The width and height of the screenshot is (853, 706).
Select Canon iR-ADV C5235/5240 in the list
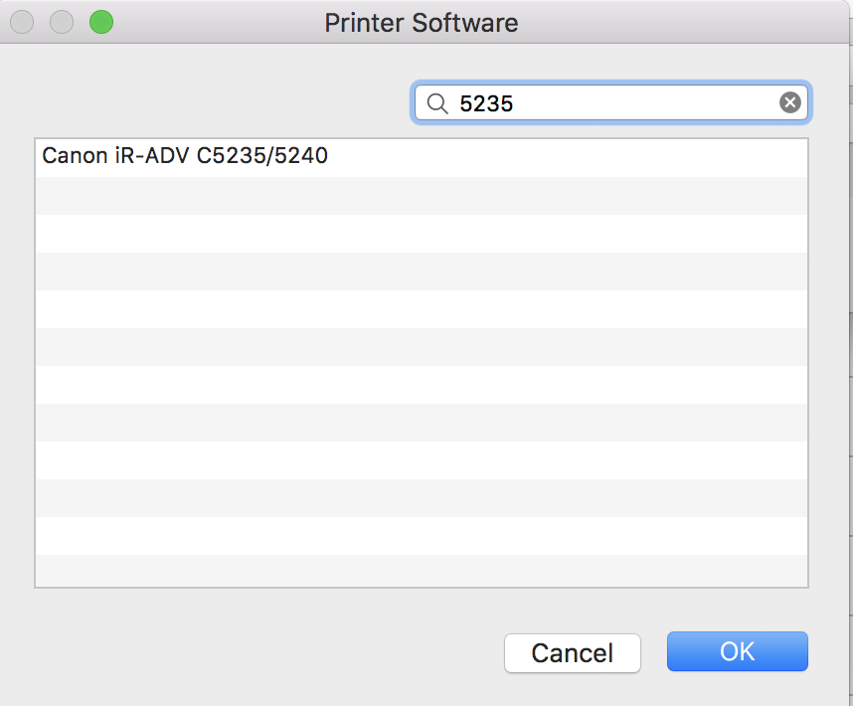click(422, 157)
